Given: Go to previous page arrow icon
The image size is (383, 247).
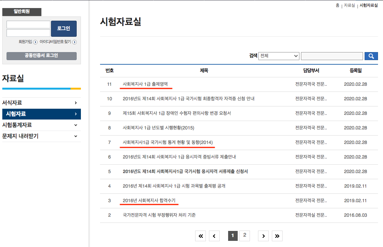Looking at the screenshot, I should 214,236.
